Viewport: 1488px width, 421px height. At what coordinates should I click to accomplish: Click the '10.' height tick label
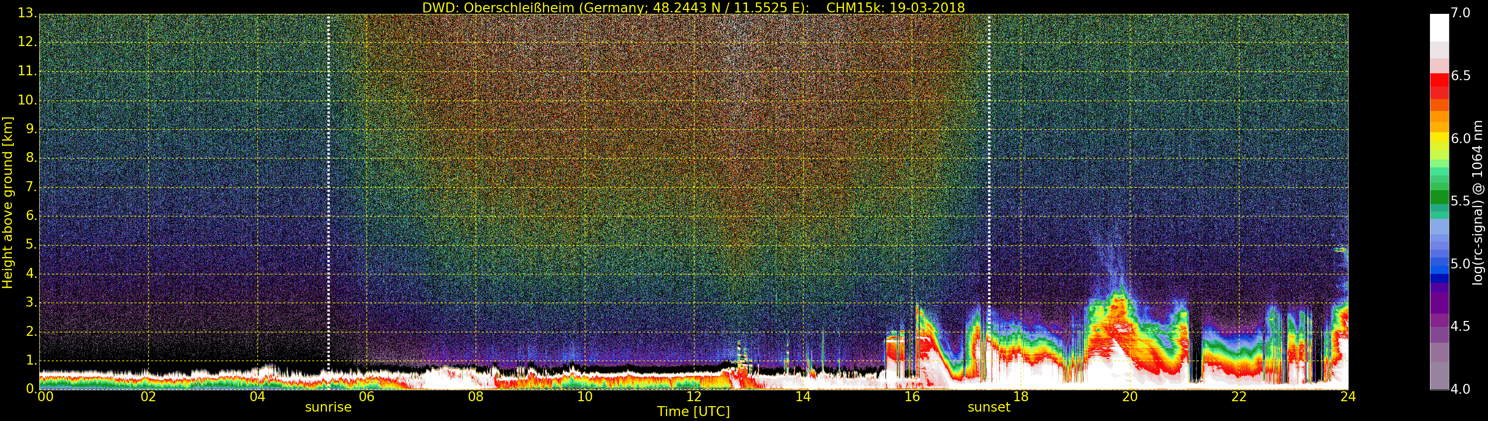point(27,100)
